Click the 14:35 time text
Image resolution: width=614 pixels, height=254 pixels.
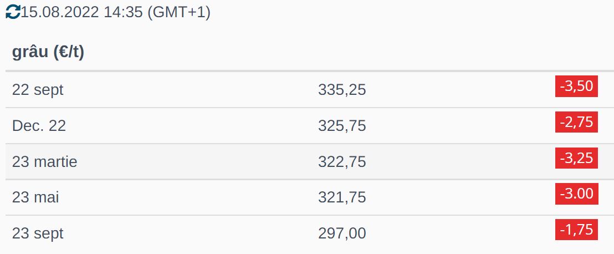[123, 12]
